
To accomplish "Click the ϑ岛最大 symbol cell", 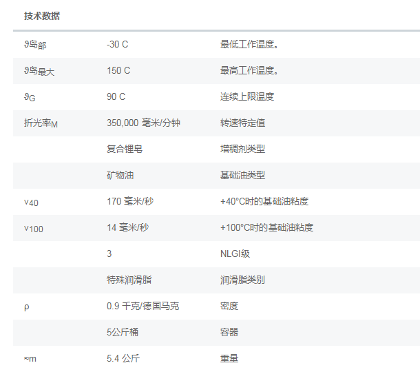I will click(x=39, y=71).
